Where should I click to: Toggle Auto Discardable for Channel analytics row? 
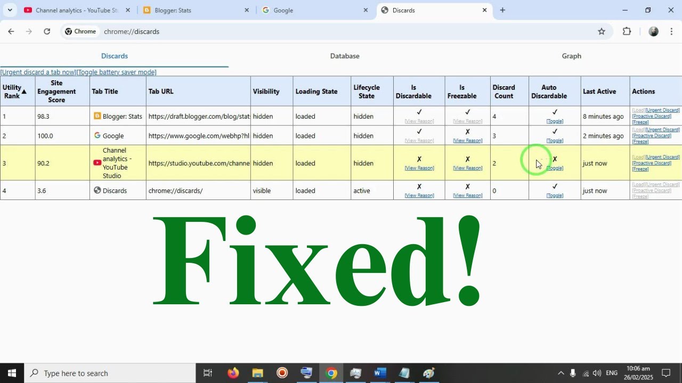point(555,168)
